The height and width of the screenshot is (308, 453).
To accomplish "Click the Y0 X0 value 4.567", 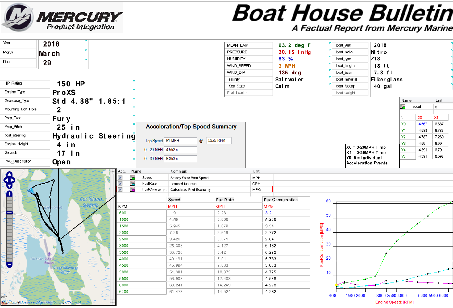I will point(423,124).
